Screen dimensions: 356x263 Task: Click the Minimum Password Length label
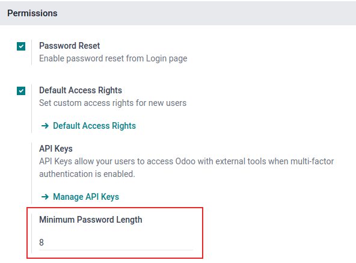coord(91,220)
